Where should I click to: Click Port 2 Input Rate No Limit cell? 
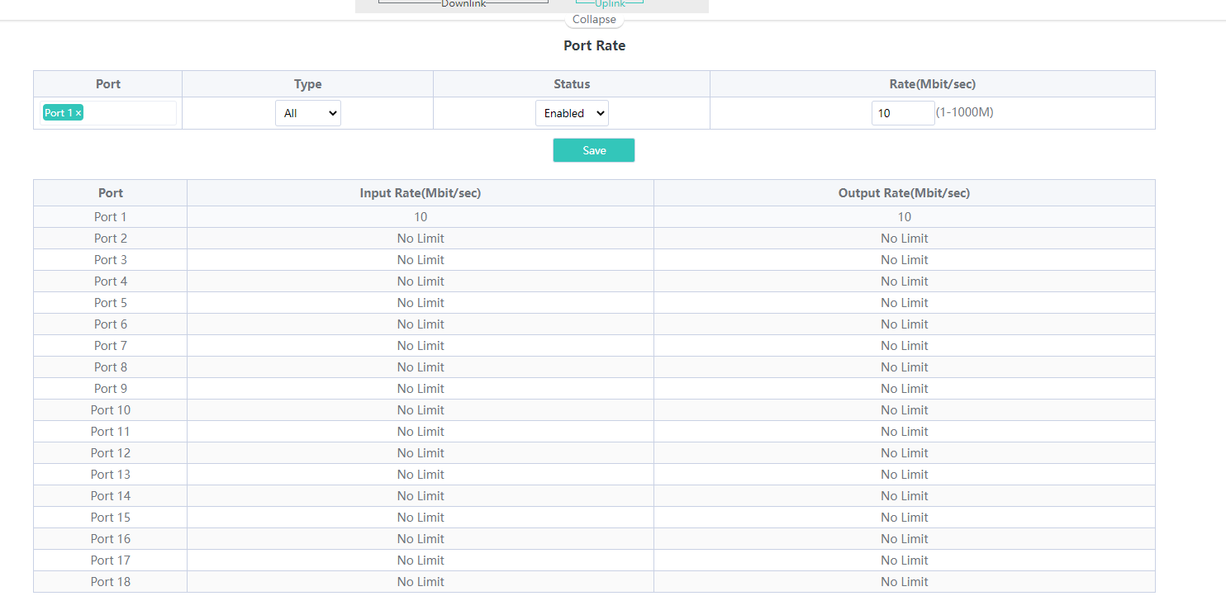click(x=421, y=239)
